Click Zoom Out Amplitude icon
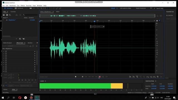This screenshot has width=178, height=100. [133, 77]
